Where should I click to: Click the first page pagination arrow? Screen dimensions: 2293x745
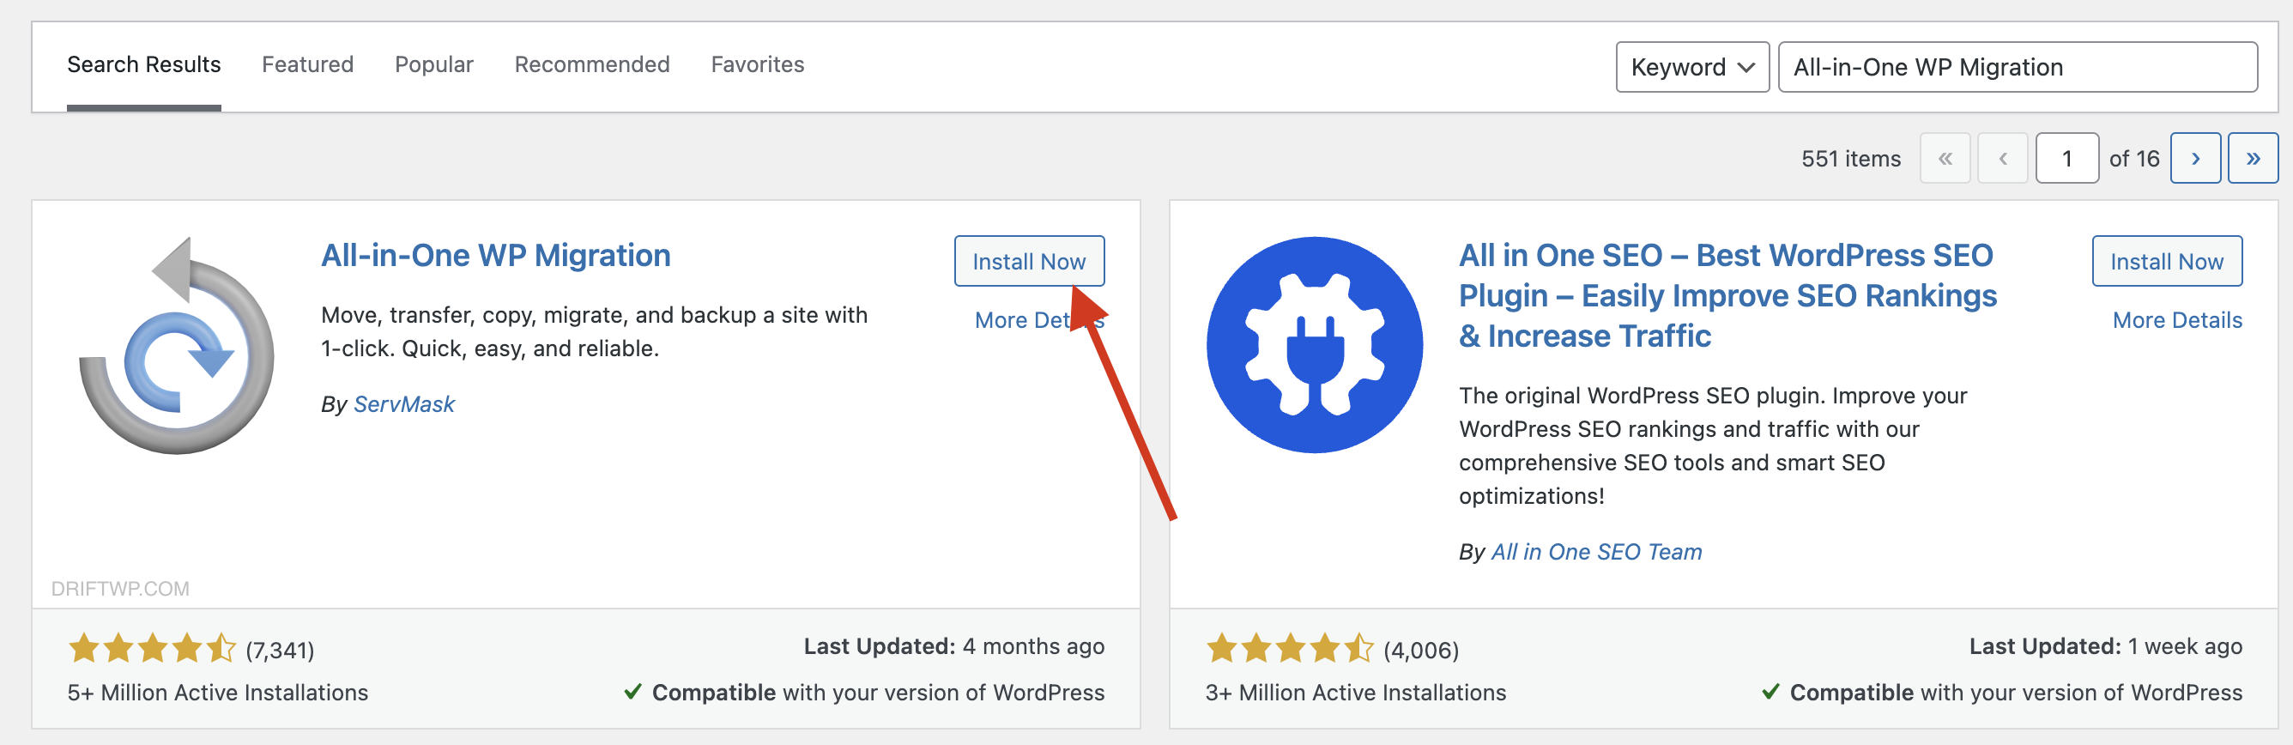coord(1945,159)
